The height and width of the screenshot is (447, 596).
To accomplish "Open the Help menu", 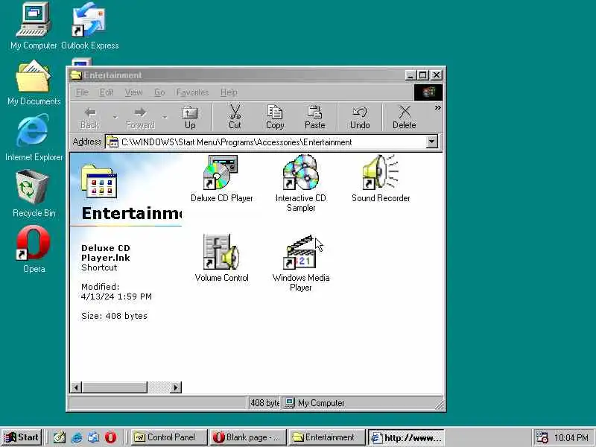I will point(229,92).
